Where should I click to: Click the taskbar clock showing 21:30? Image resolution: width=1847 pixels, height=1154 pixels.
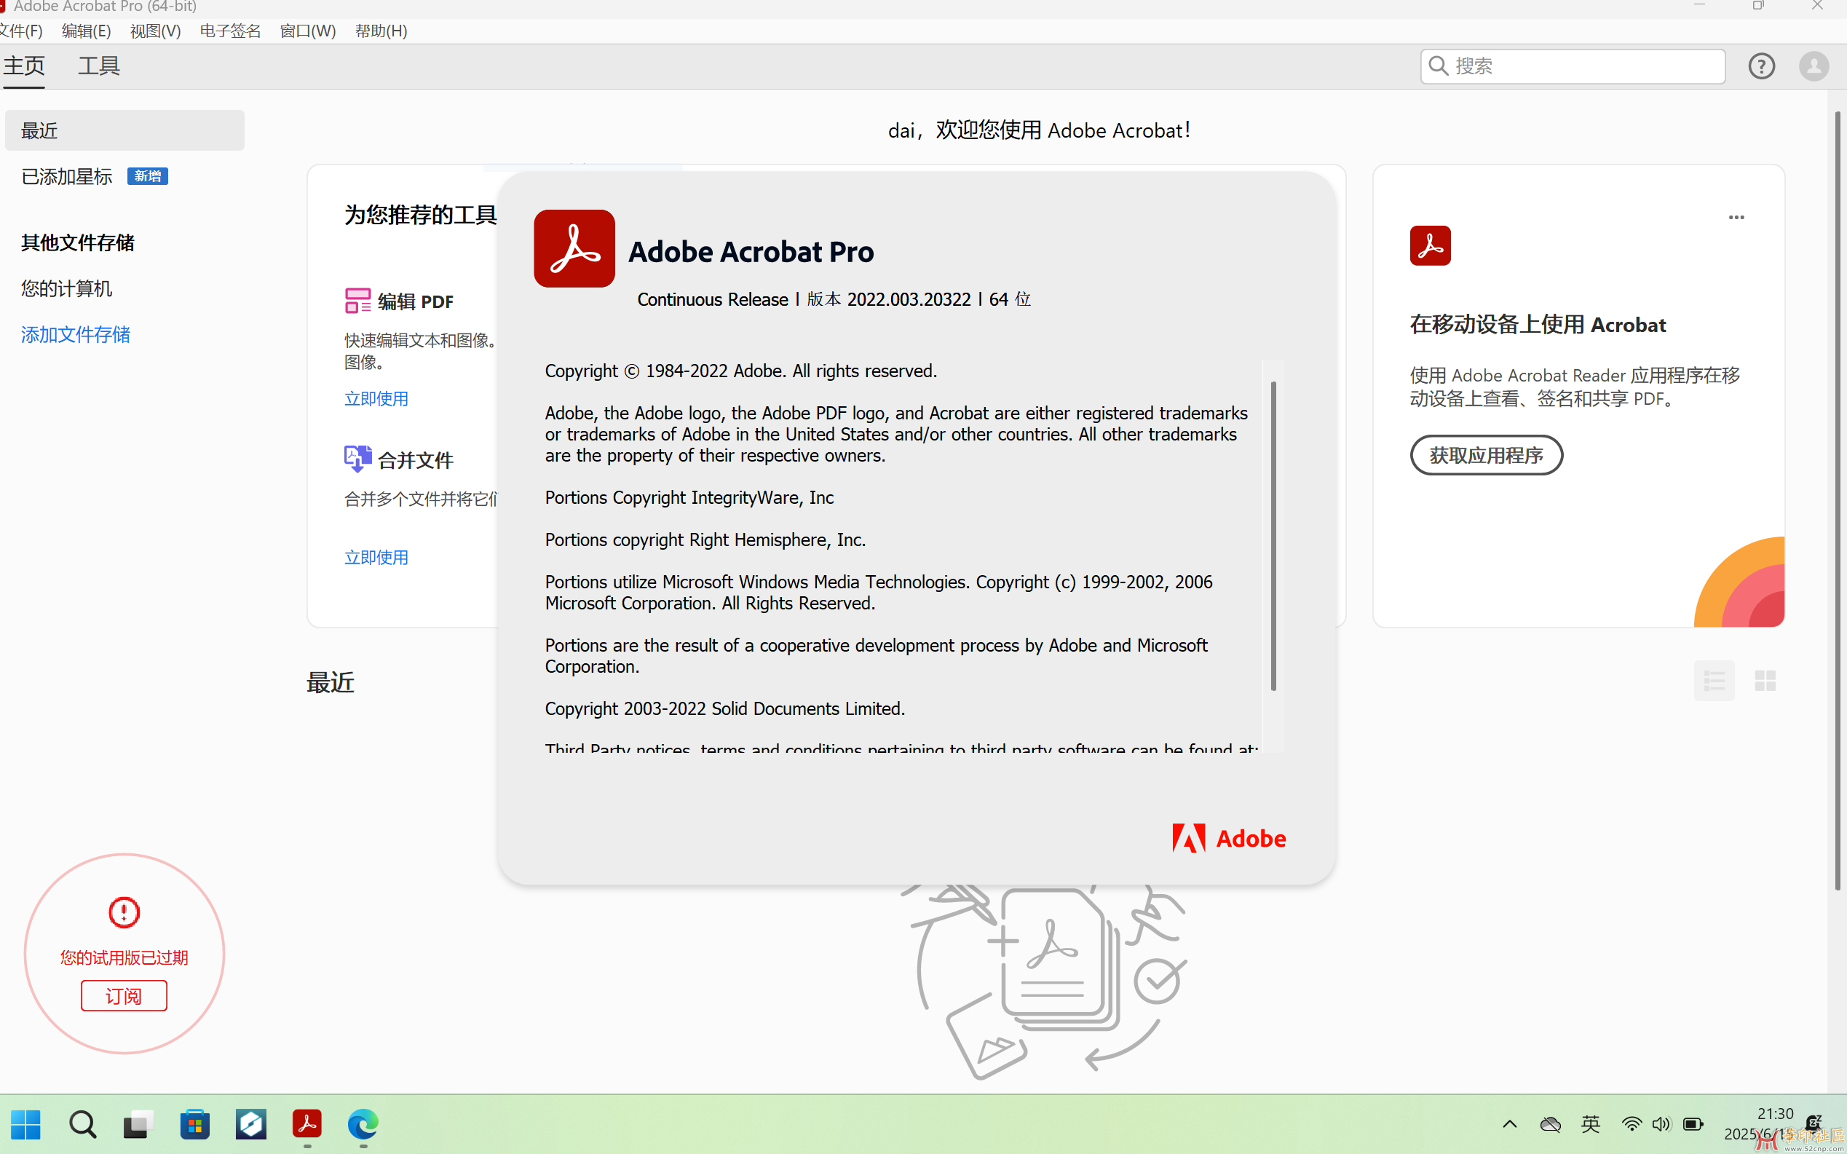point(1775,1113)
